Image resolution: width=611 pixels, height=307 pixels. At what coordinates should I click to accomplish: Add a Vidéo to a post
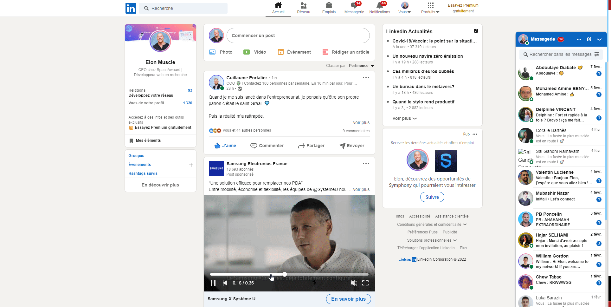coord(255,52)
